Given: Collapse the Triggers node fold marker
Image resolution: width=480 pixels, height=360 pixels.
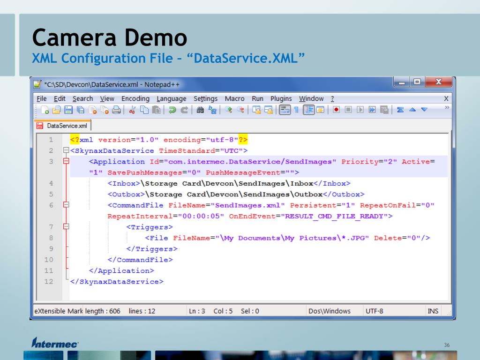Looking at the screenshot, I should [66, 227].
